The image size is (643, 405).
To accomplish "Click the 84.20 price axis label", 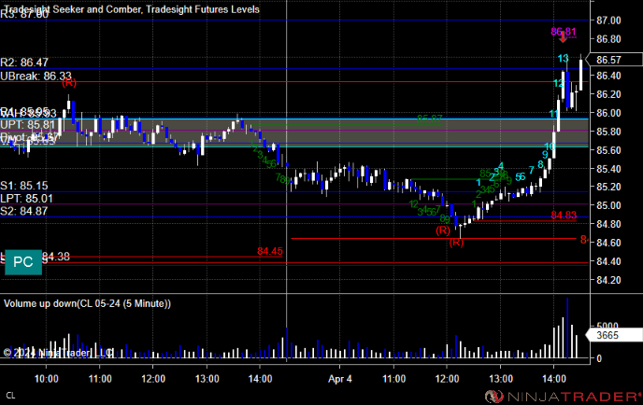I will [608, 280].
